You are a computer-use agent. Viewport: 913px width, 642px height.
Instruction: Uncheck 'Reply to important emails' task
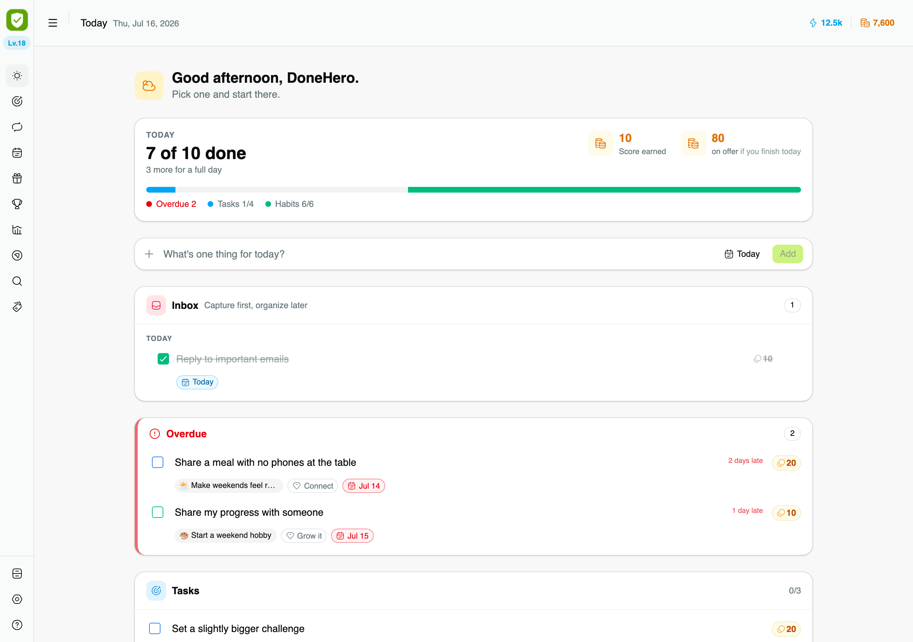tap(163, 359)
